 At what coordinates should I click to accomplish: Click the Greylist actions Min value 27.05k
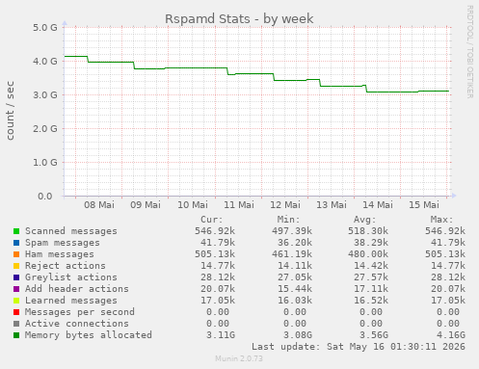tap(295, 277)
